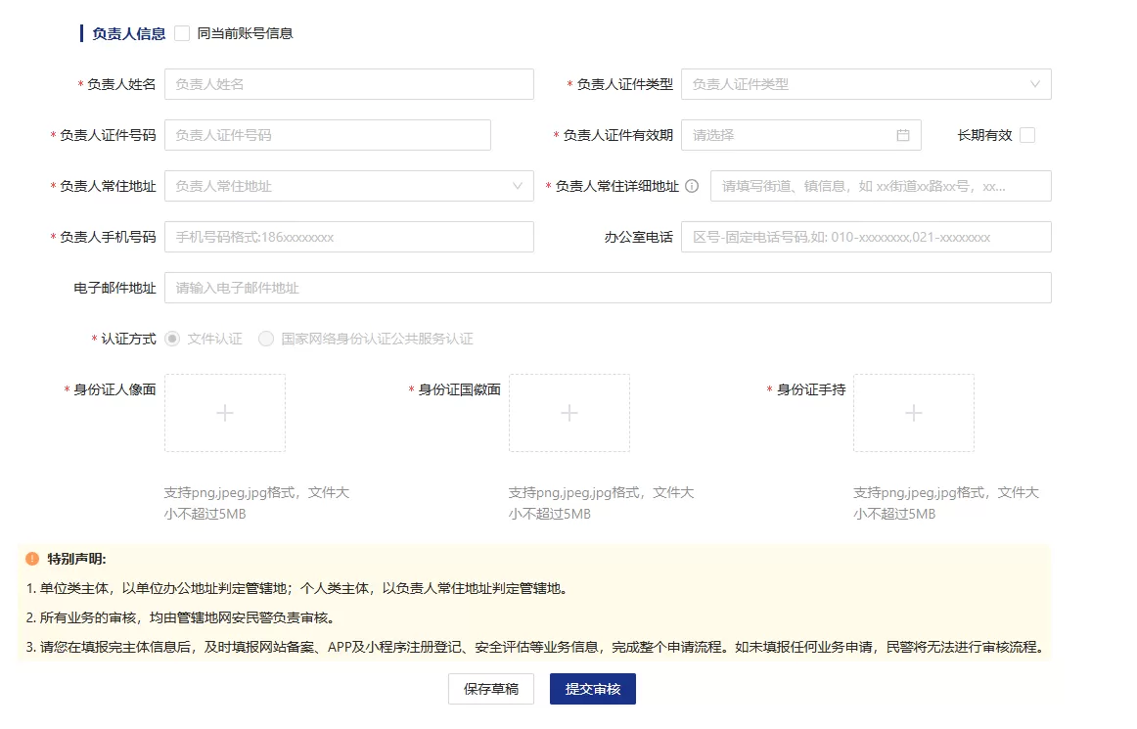1137x729 pixels.
Task: Check the 同当前账号信息 checkbox
Action: (181, 32)
